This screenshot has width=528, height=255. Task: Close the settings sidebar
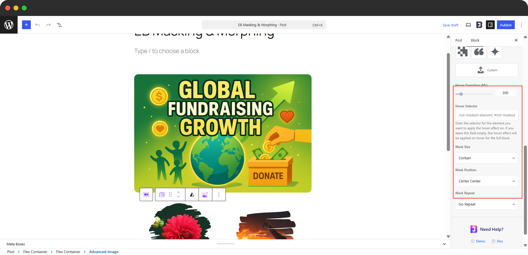click(x=516, y=40)
